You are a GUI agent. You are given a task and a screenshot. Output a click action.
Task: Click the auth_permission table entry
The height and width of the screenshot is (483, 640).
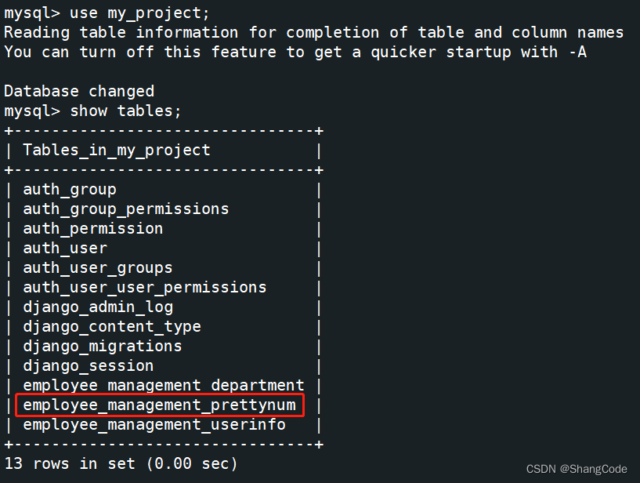92,229
